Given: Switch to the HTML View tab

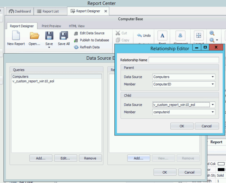Looking at the screenshot, I should click(x=77, y=26).
